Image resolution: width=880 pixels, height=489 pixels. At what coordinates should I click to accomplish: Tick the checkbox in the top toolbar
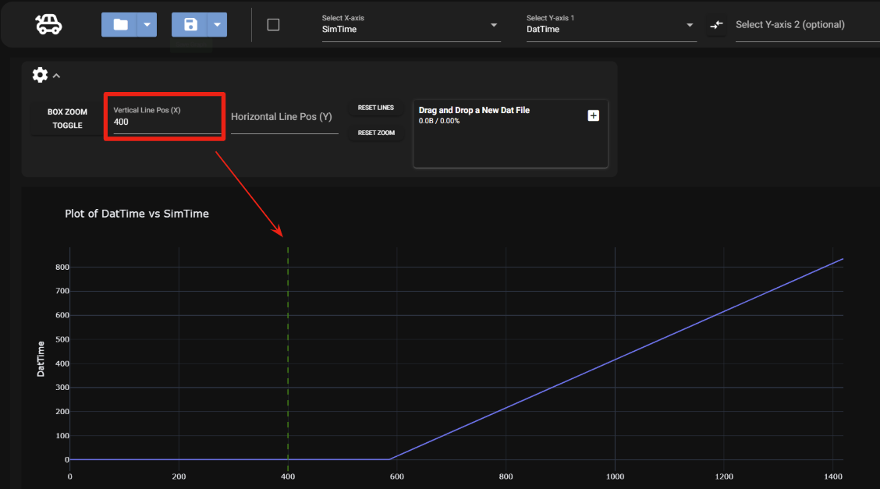point(273,25)
